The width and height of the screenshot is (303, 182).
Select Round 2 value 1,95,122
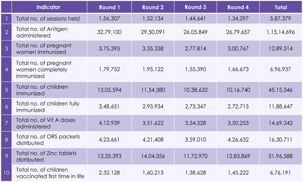[x=153, y=69]
